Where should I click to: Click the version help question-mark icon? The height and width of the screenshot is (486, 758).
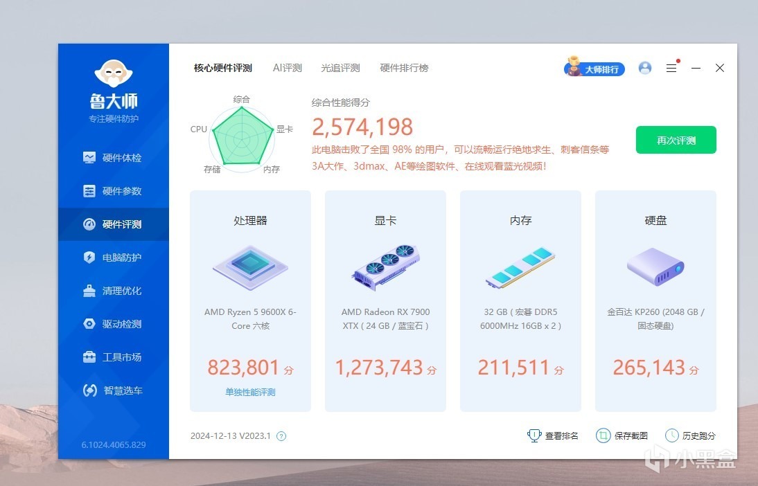281,436
